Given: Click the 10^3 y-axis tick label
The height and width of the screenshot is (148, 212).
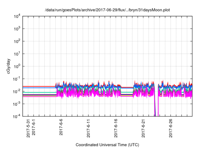Looking at the screenshot, I should (18, 29).
